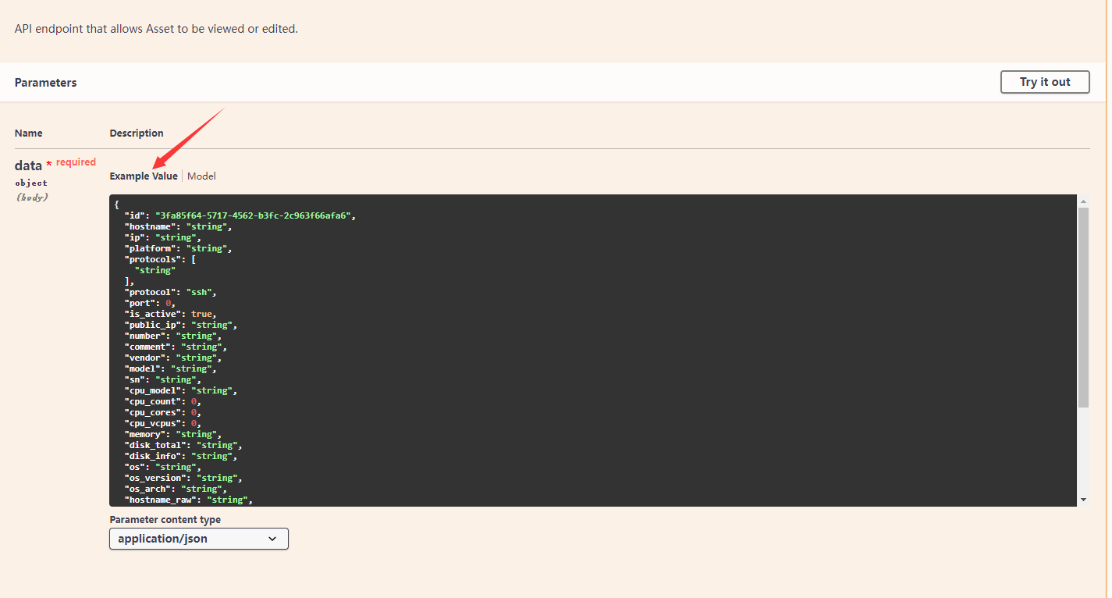Click the "disk_info" line in JSON
Image resolution: width=1112 pixels, height=598 pixels.
coord(181,456)
